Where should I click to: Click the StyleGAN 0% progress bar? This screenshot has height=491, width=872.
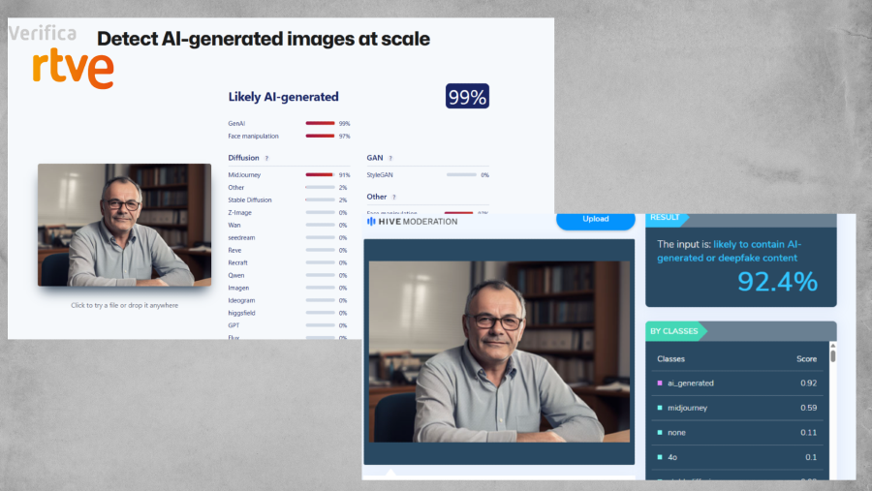pos(461,174)
